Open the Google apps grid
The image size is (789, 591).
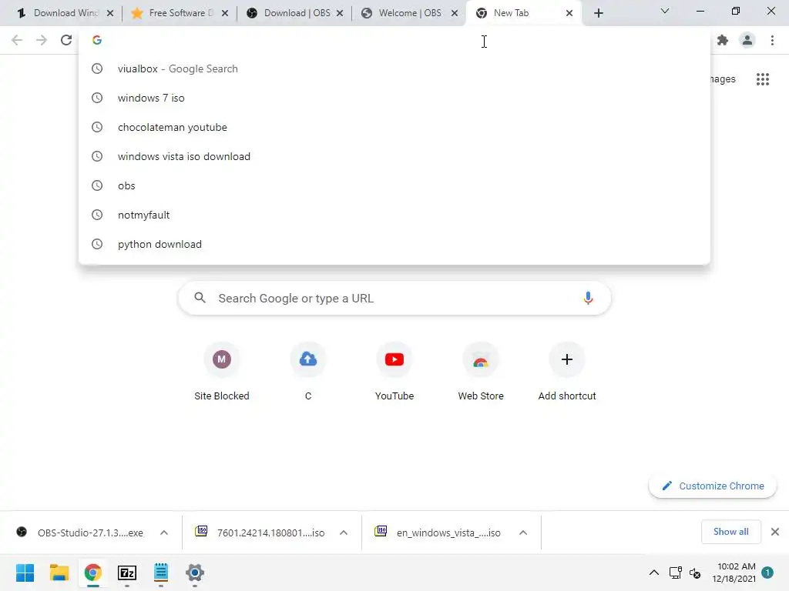[x=763, y=79]
